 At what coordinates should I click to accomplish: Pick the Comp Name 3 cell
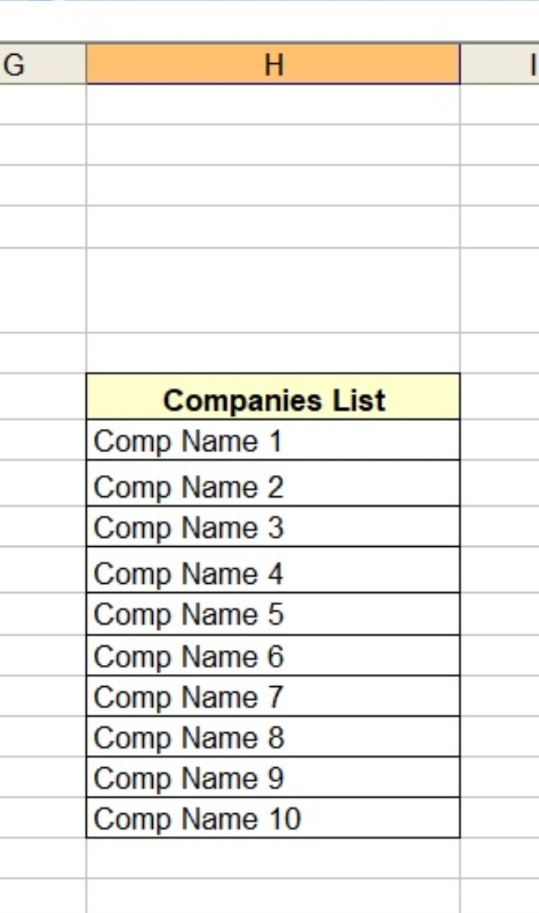pyautogui.click(x=272, y=527)
